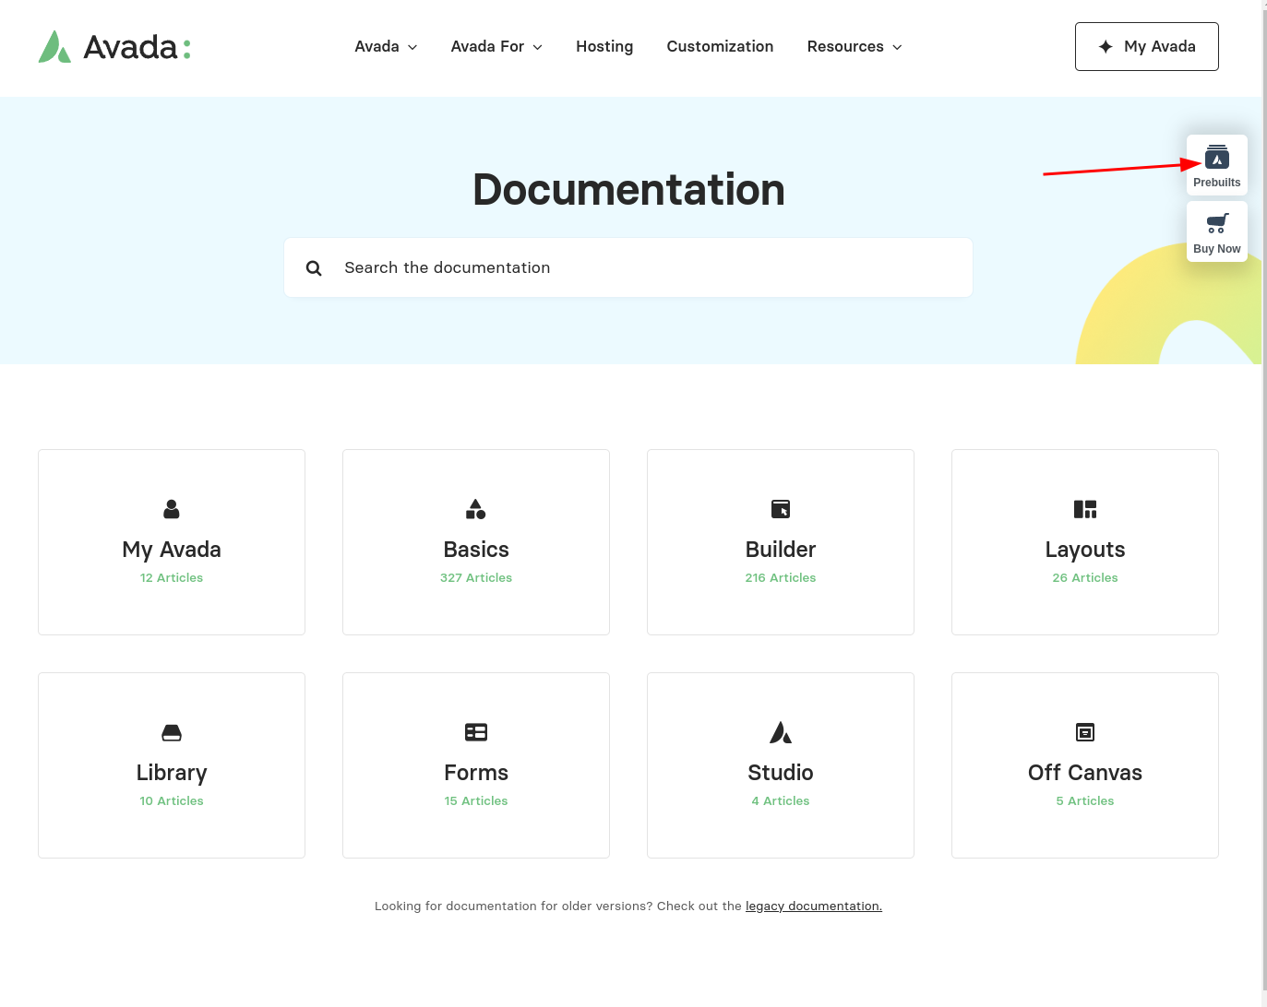Image resolution: width=1267 pixels, height=1007 pixels.
Task: Click the search magnifier icon
Action: 314,268
